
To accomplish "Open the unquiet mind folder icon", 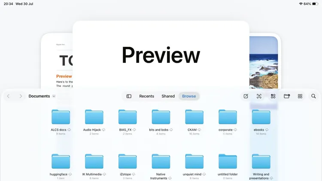I will [x=194, y=161].
